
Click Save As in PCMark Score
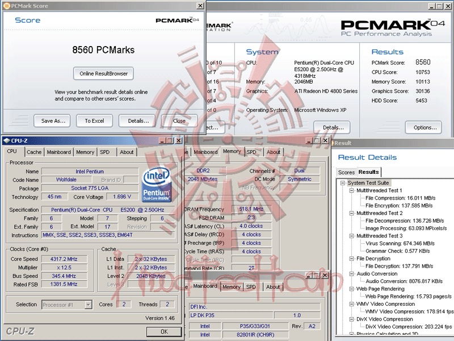52,121
